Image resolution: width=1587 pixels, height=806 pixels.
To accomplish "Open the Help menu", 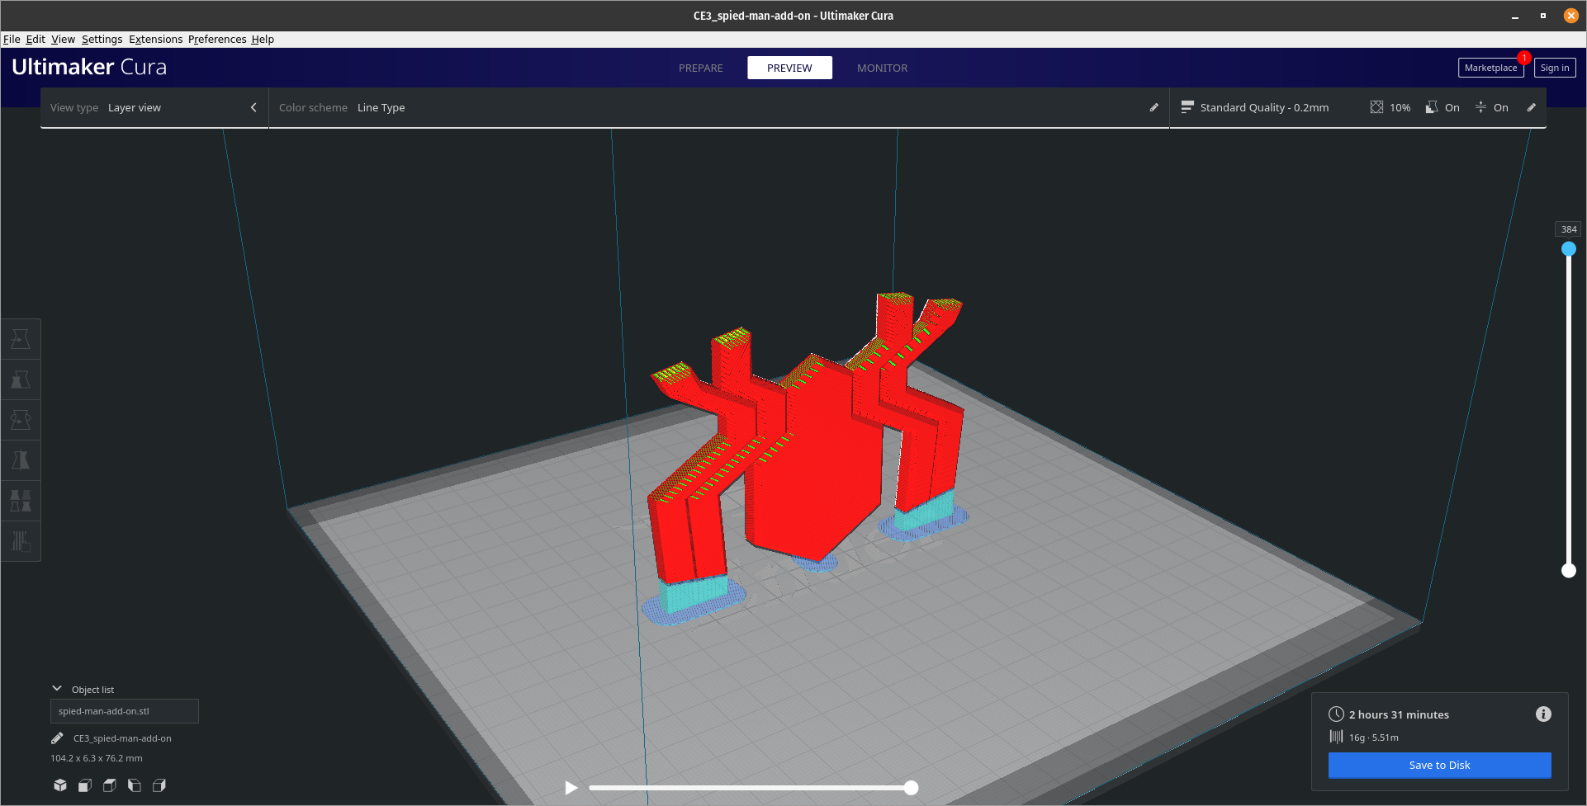I will click(263, 39).
